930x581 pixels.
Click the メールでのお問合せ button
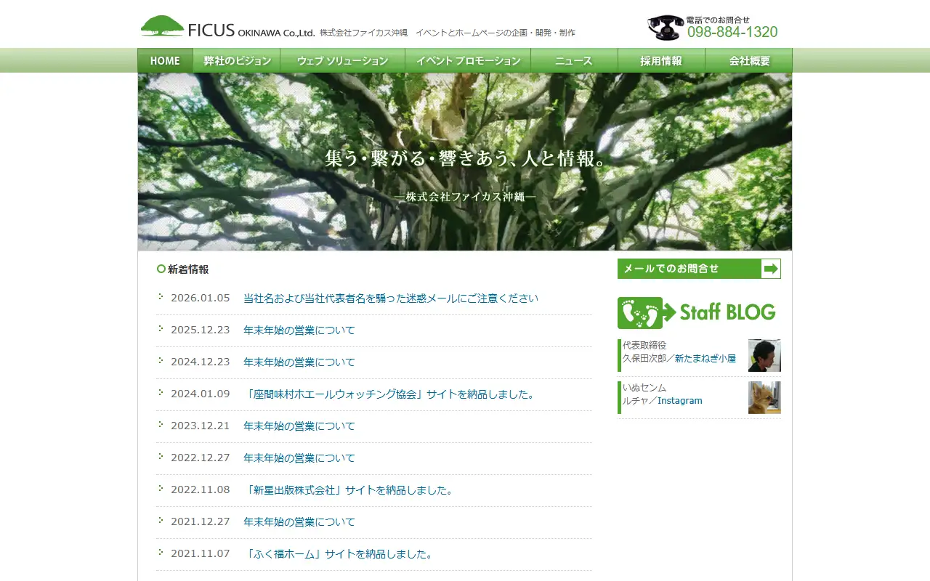[x=699, y=269]
